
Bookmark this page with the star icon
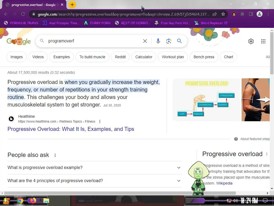click(223, 14)
